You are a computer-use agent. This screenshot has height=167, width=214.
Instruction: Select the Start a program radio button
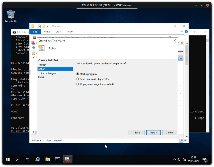coord(77,74)
